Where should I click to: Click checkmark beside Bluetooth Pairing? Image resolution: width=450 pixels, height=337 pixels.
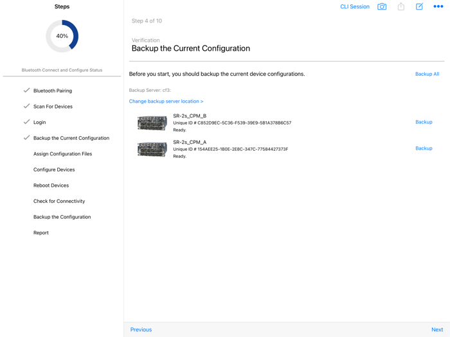[x=27, y=91]
